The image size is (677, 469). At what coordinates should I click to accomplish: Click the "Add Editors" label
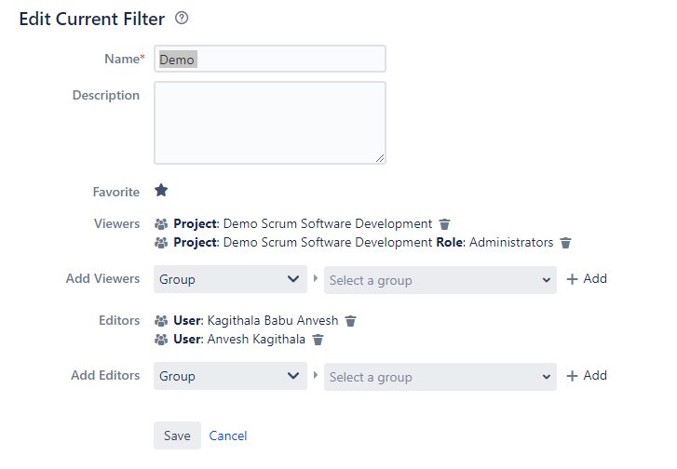coord(105,375)
